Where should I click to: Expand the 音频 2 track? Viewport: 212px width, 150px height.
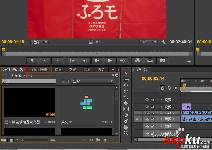pyautogui.click(x=161, y=126)
